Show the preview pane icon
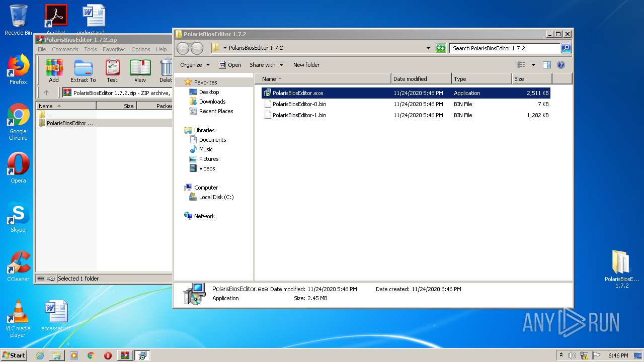This screenshot has width=644, height=362. click(x=547, y=65)
